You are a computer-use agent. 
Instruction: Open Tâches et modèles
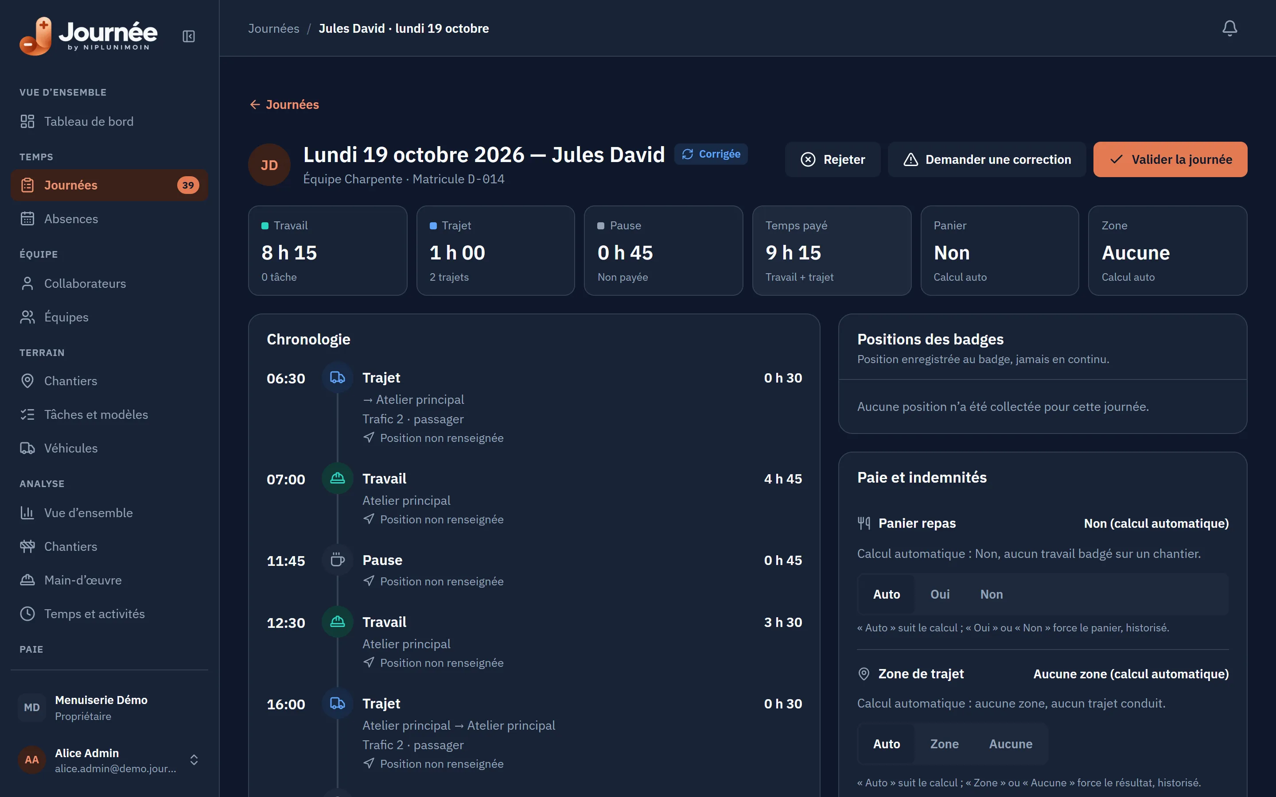[109, 414]
